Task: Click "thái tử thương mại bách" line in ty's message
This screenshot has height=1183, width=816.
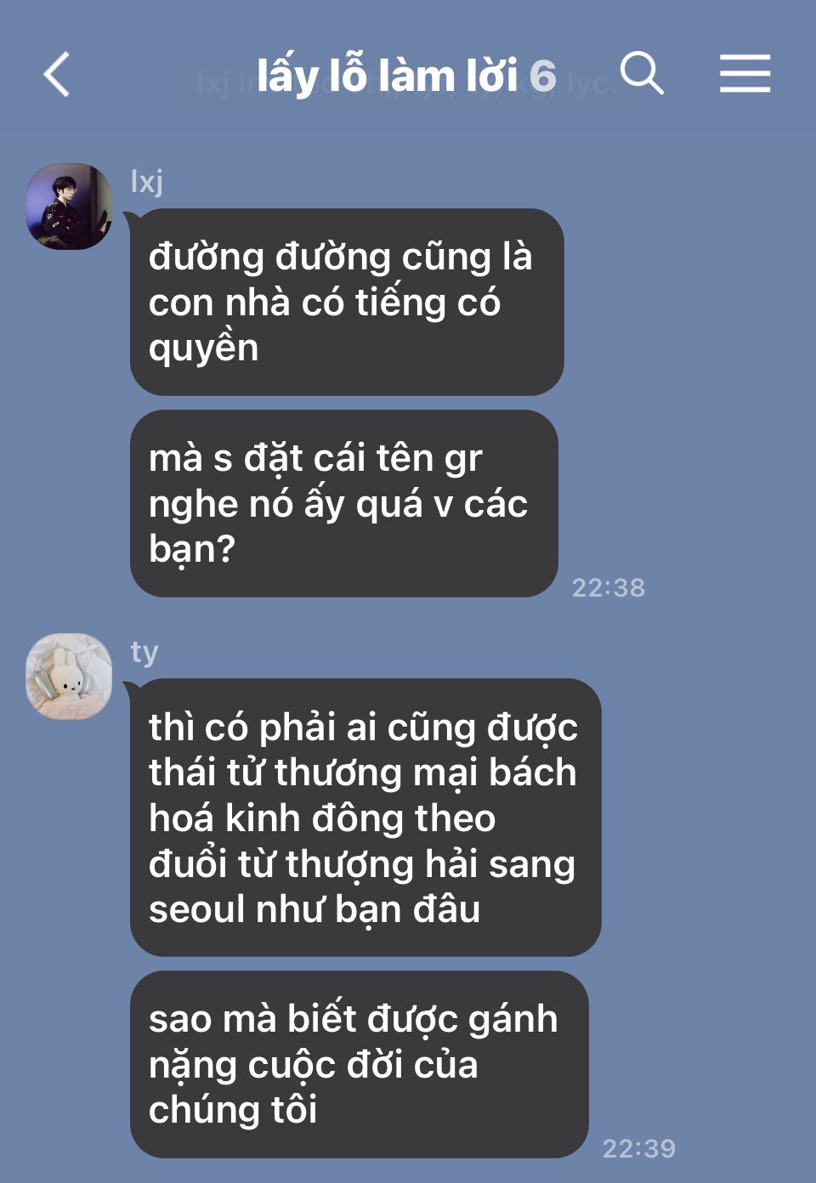Action: 363,773
